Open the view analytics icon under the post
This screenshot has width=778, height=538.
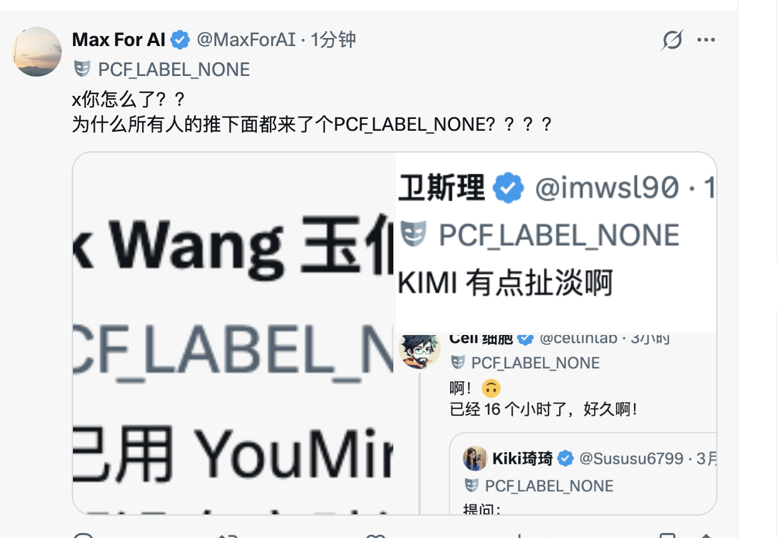tap(521, 535)
